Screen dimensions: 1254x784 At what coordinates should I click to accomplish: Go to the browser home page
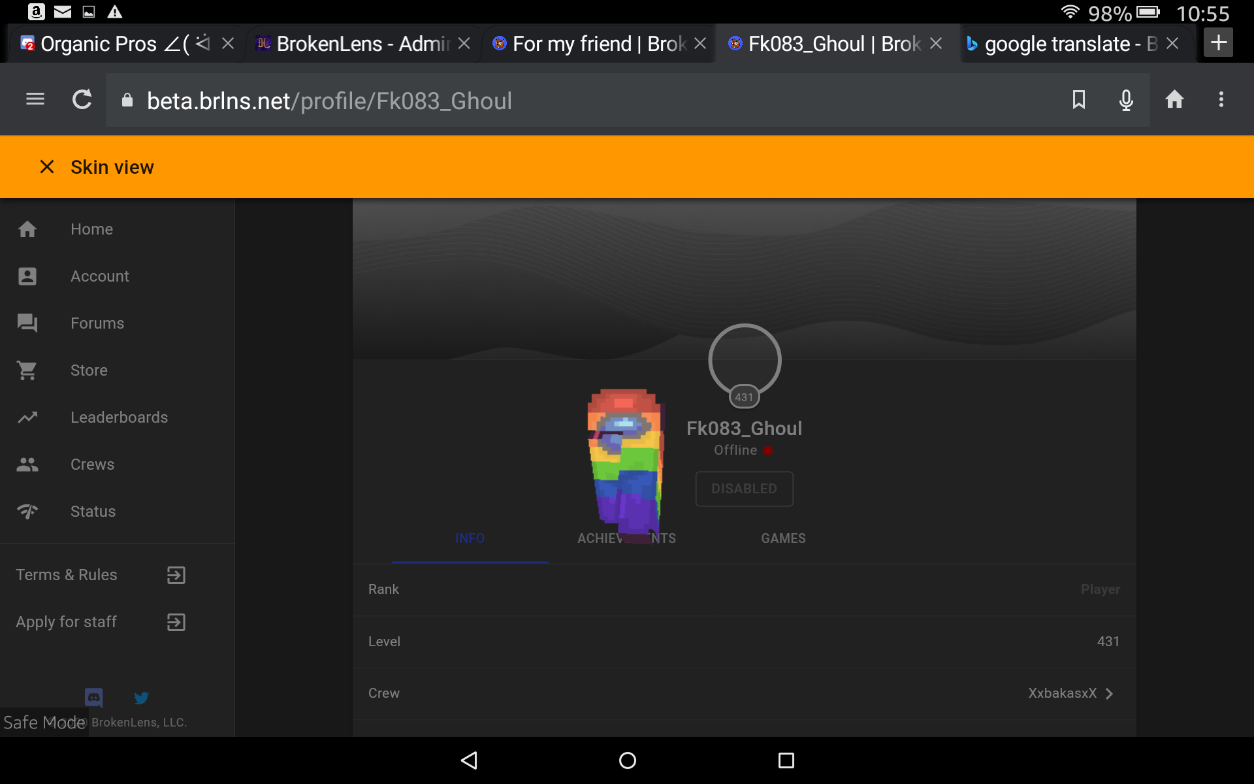pyautogui.click(x=1174, y=99)
